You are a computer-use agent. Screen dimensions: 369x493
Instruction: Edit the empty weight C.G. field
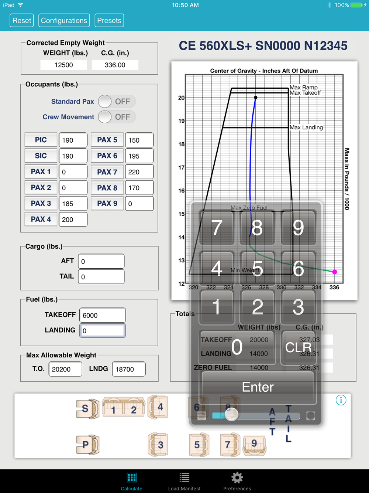(x=115, y=65)
